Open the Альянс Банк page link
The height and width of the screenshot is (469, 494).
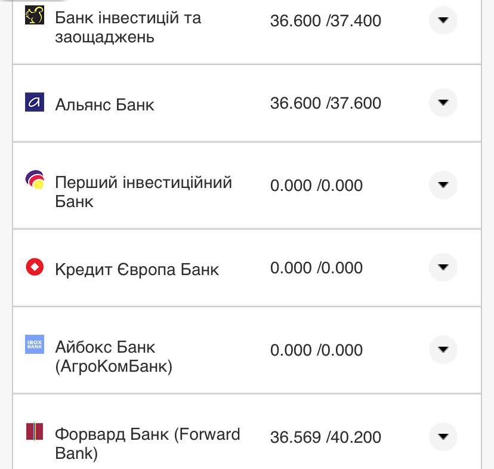pyautogui.click(x=104, y=104)
